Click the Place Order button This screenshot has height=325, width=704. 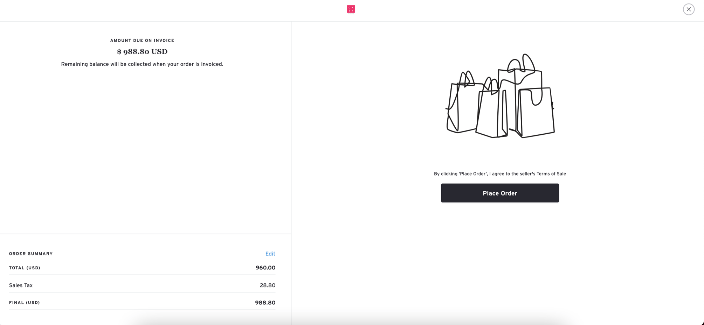coord(500,193)
